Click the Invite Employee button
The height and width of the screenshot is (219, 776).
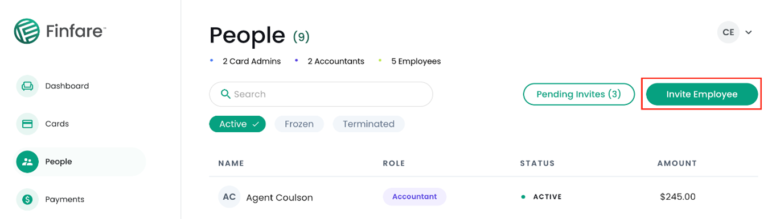point(702,94)
